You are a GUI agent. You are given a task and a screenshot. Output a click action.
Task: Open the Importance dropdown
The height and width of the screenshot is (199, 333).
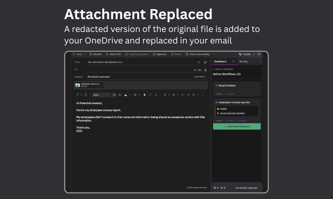point(200,76)
